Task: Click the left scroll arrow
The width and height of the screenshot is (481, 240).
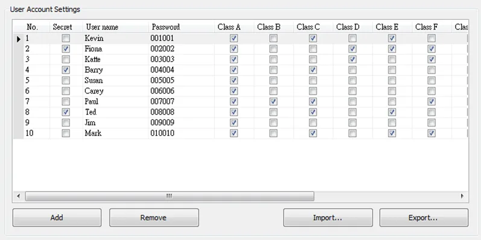Action: (x=18, y=196)
